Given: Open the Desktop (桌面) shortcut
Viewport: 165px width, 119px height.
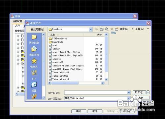Looking at the screenshot, I should (x=34, y=87).
